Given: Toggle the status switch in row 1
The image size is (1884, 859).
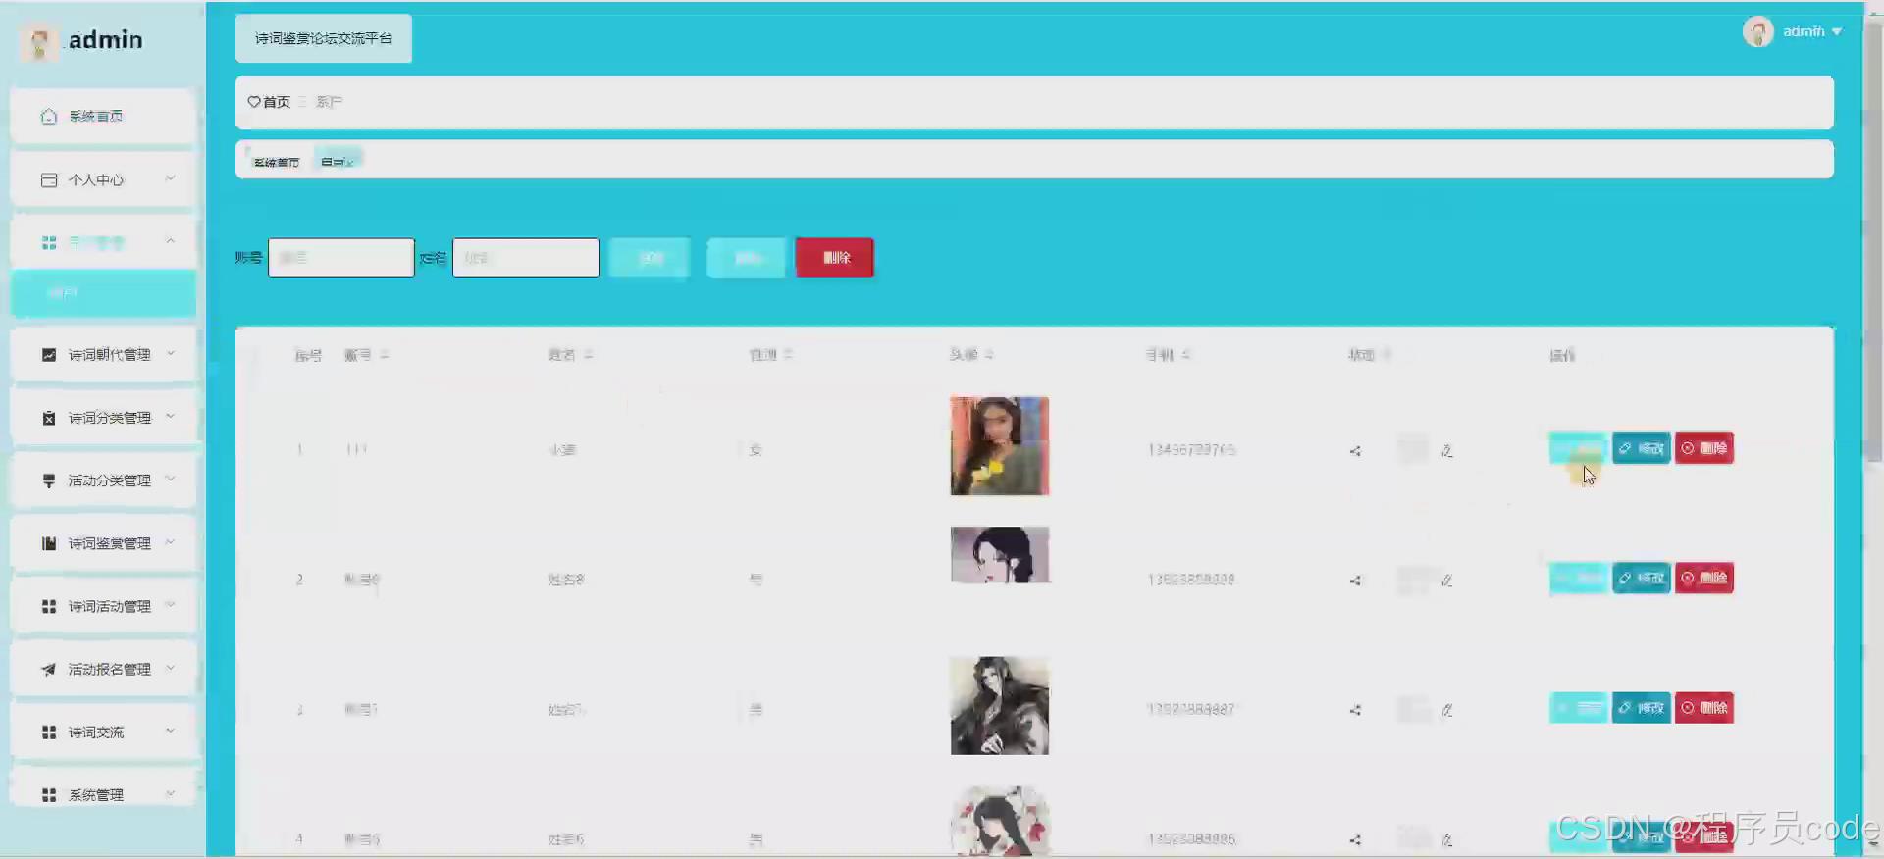Looking at the screenshot, I should 1413,450.
